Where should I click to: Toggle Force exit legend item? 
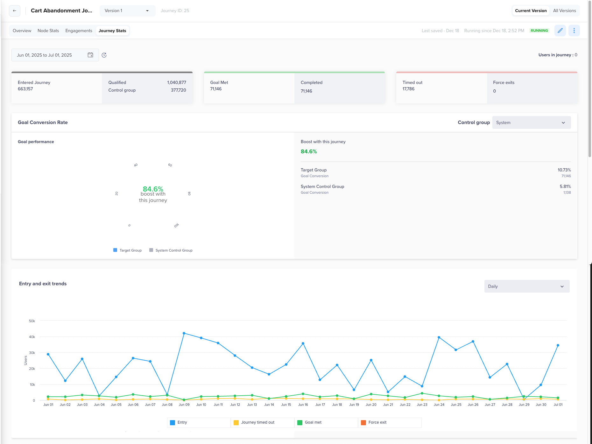coord(390,422)
